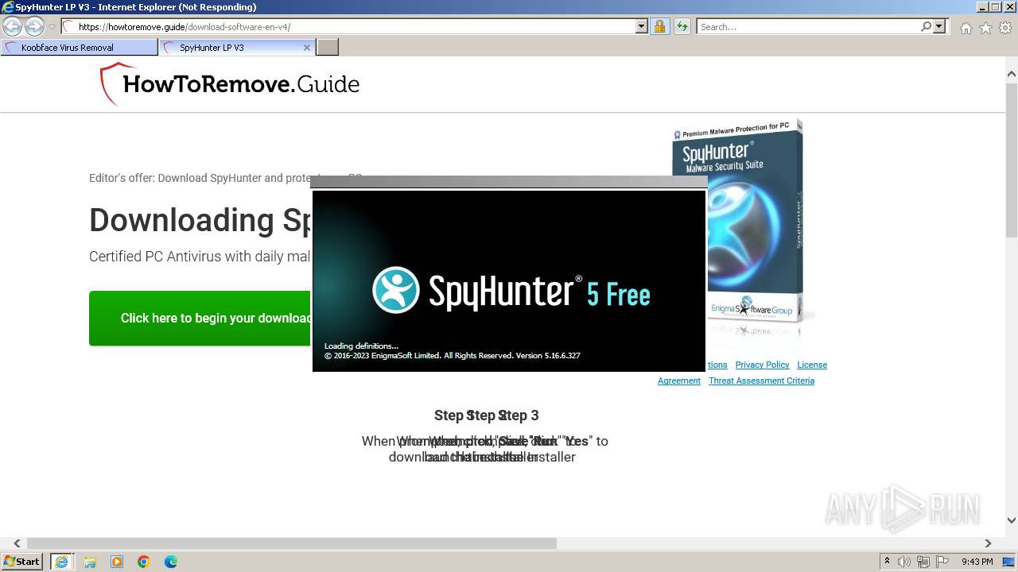Click the vertical scrollbar down arrow

coord(1012,520)
